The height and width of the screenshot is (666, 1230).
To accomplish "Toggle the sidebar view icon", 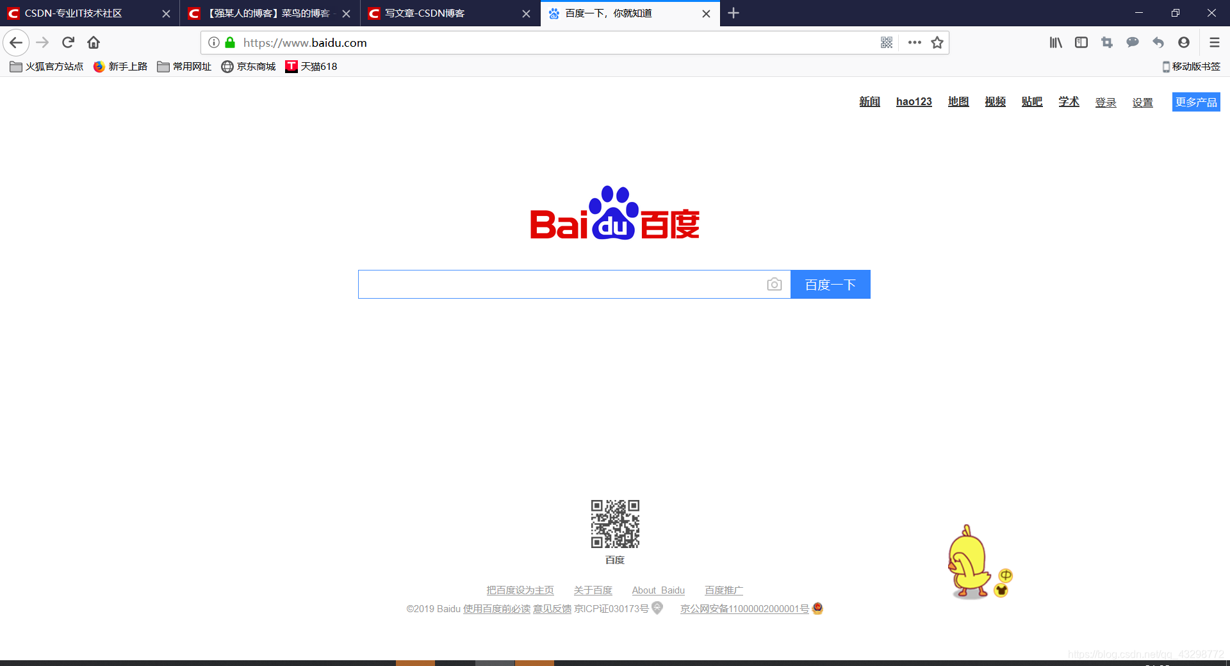I will [x=1081, y=43].
